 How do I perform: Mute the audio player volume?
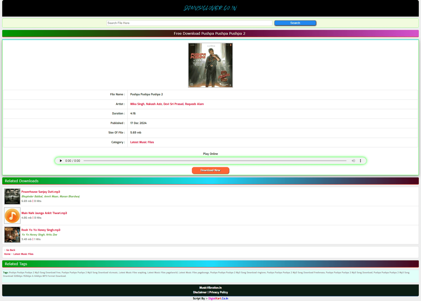[353, 161]
